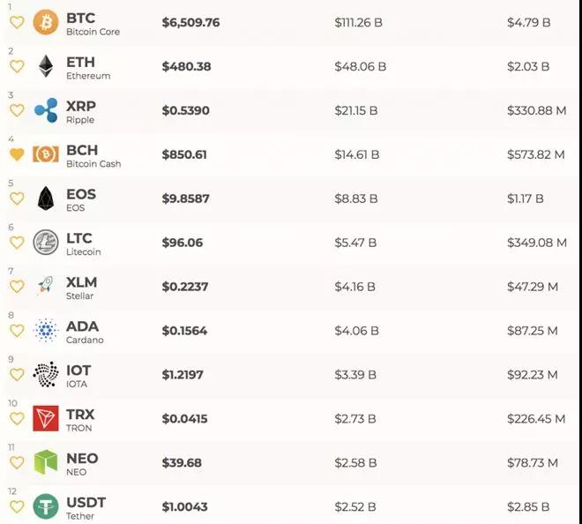This screenshot has width=582, height=524.
Task: Open the BCH Bitcoin Cash name link
Action: coord(93,156)
